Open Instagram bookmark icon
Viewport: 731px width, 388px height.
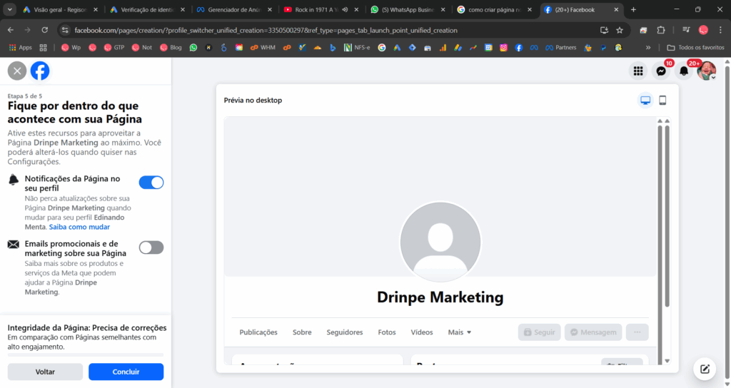tap(503, 48)
